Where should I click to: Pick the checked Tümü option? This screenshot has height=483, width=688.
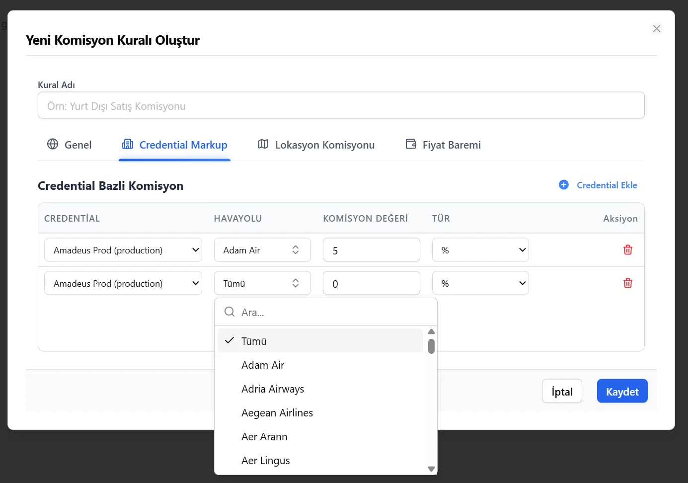tap(254, 341)
